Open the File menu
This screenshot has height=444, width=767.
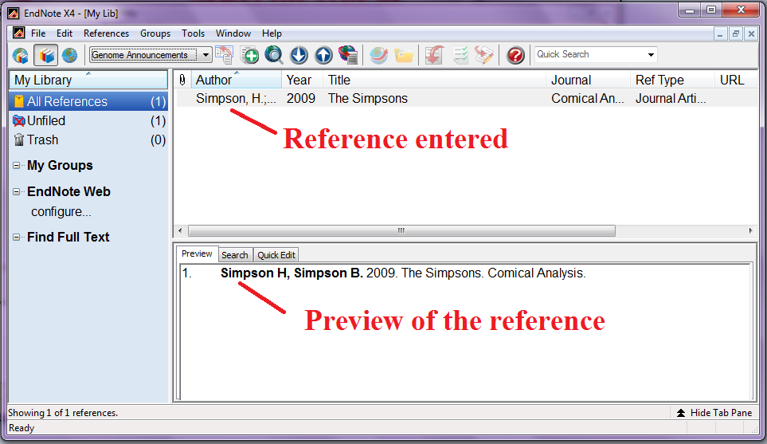click(x=38, y=33)
